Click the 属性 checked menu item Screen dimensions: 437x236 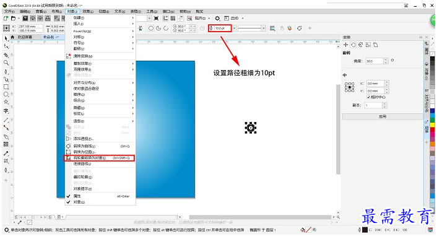click(100, 196)
